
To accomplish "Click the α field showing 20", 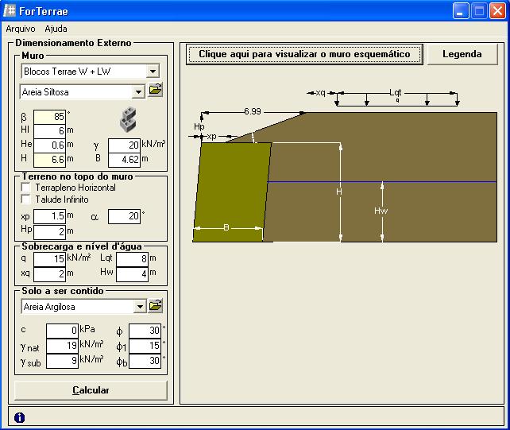I will pyautogui.click(x=124, y=216).
